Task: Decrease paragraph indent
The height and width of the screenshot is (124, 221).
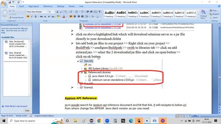Action: click(87, 12)
